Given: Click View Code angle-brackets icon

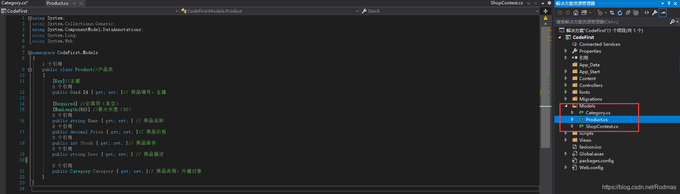Looking at the screenshot, I should point(647,13).
